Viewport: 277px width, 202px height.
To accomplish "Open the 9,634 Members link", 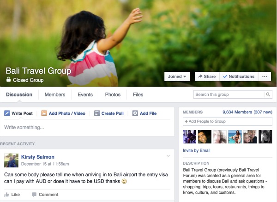I will tap(247, 112).
